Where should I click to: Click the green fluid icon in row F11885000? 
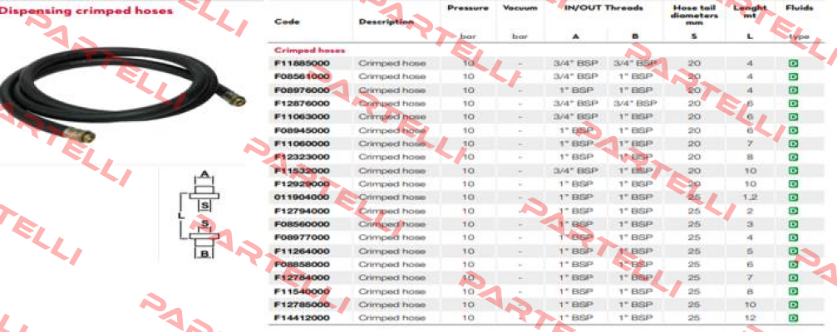[793, 63]
